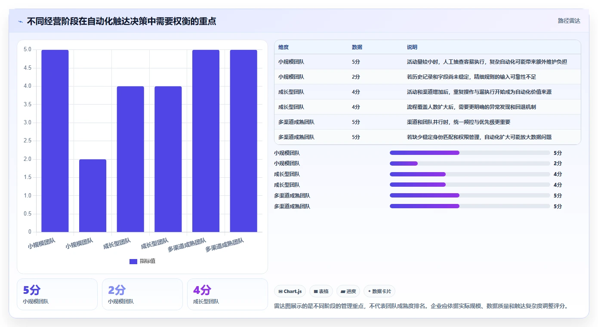
Task: Click the 2分 value beside the progress bars
Action: [558, 163]
